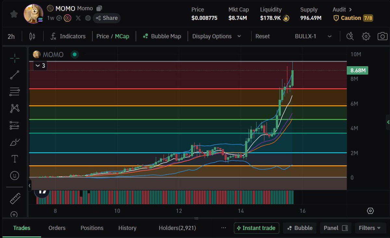Click Reset in chart toolbar
390x238 pixels.
coord(262,36)
